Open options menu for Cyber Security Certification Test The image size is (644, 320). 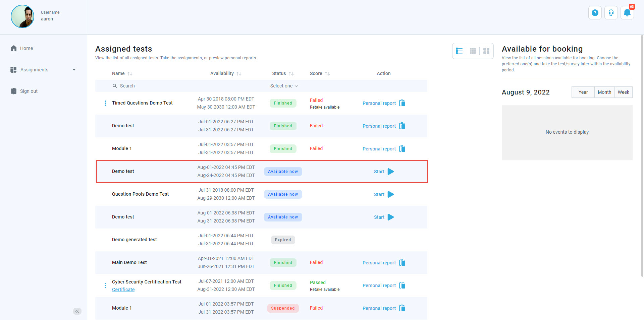point(105,285)
